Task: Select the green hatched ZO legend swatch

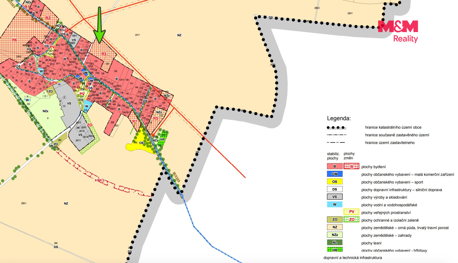Action: 351,219
